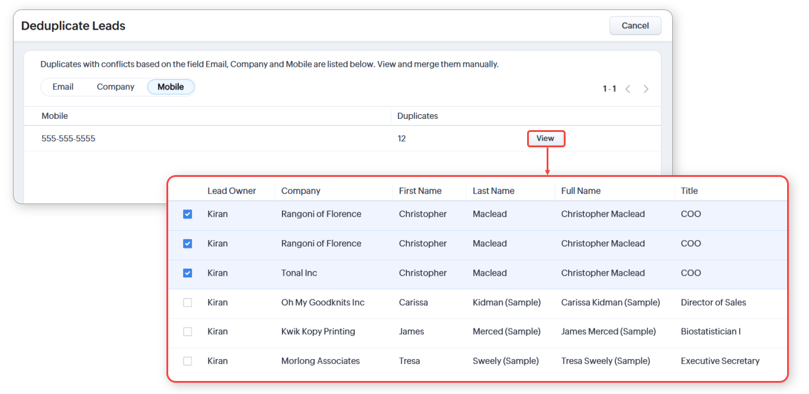Viewport: 809px width, 394px height.
Task: Click the Duplicates column header
Action: point(418,116)
